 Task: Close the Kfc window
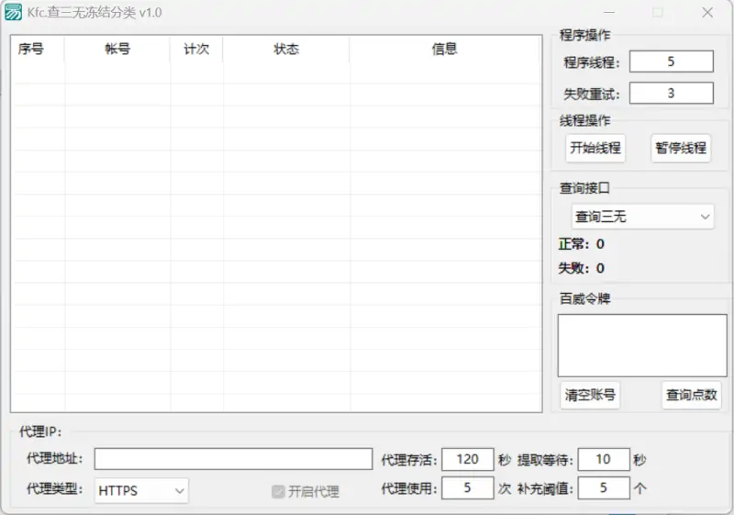(x=707, y=13)
